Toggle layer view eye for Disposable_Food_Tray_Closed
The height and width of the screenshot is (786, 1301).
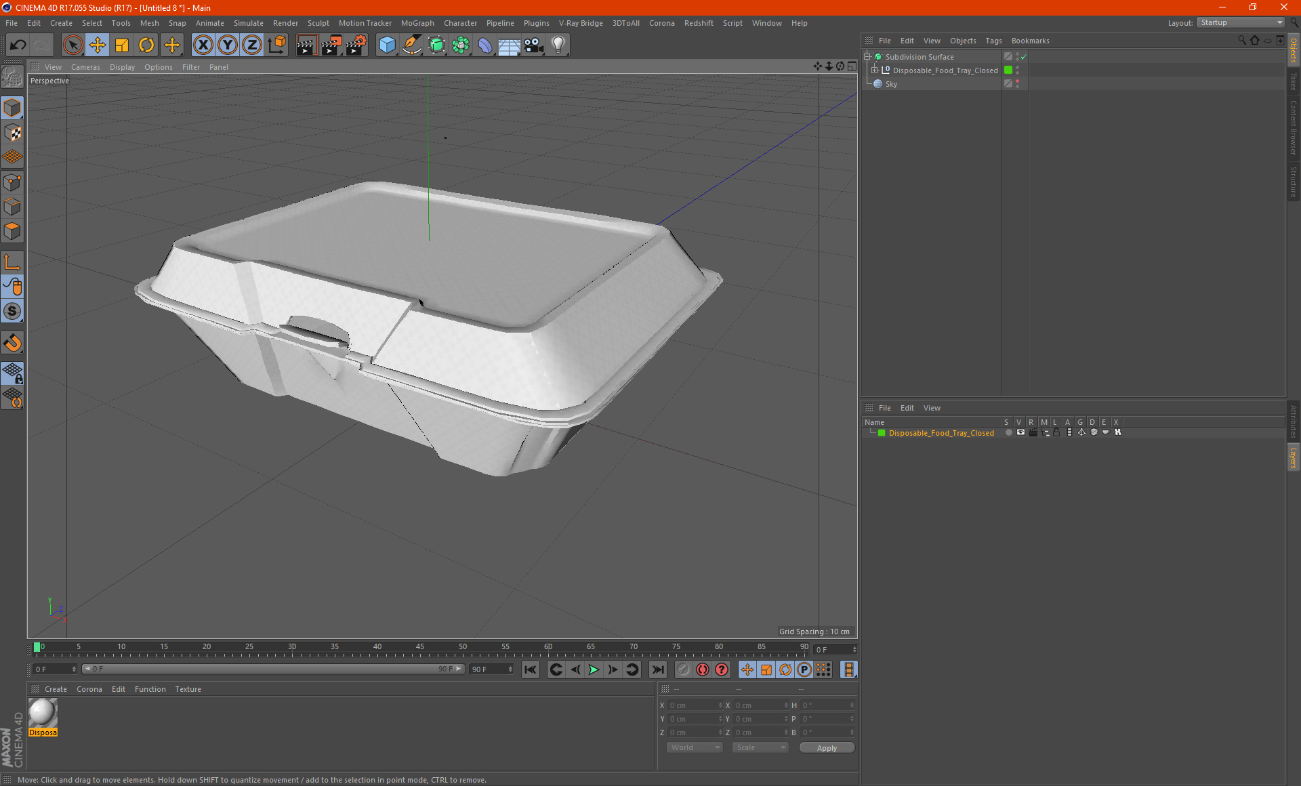click(x=1020, y=432)
